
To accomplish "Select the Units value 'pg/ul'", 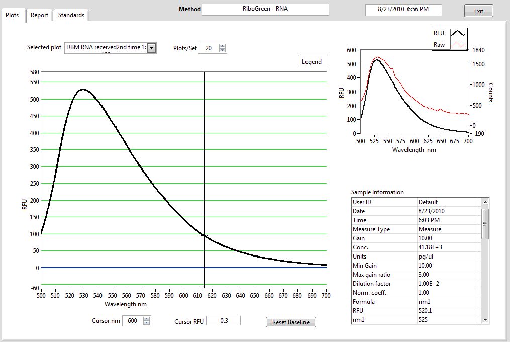I will point(426,256).
